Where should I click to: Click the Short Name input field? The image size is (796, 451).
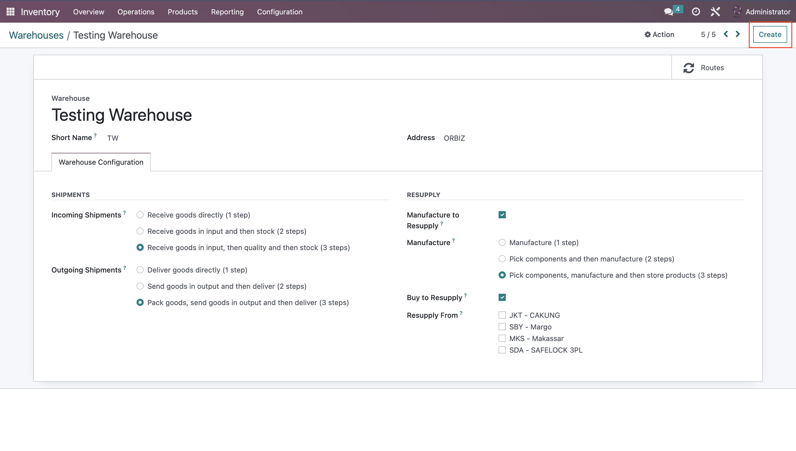[112, 138]
